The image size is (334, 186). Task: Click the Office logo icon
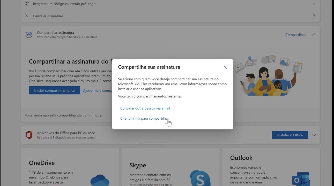pyautogui.click(x=29, y=135)
